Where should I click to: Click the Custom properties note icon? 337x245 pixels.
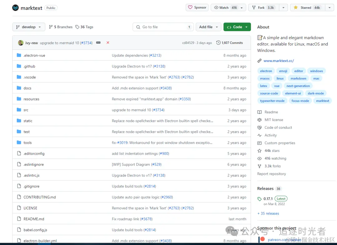[259, 143]
